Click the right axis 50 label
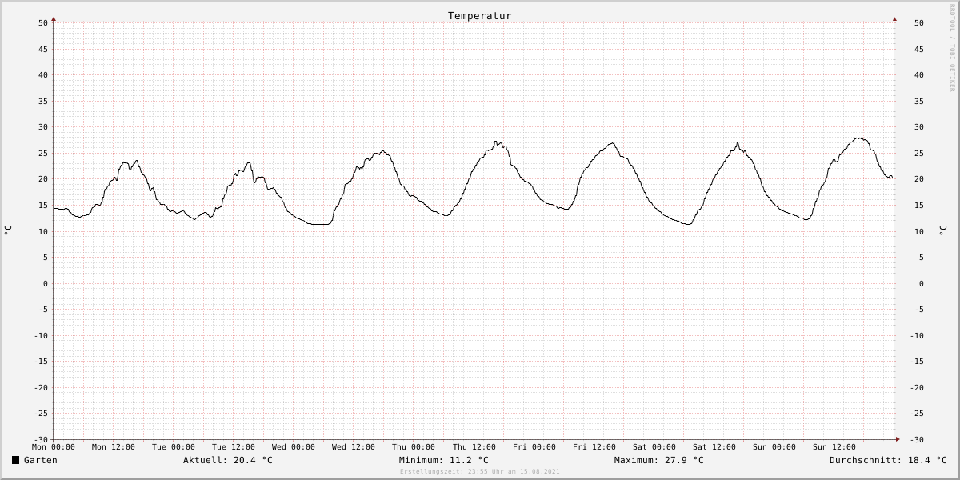 pos(919,23)
